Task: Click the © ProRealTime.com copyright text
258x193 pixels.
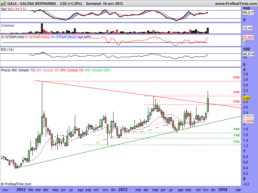Action: [x=16, y=184]
